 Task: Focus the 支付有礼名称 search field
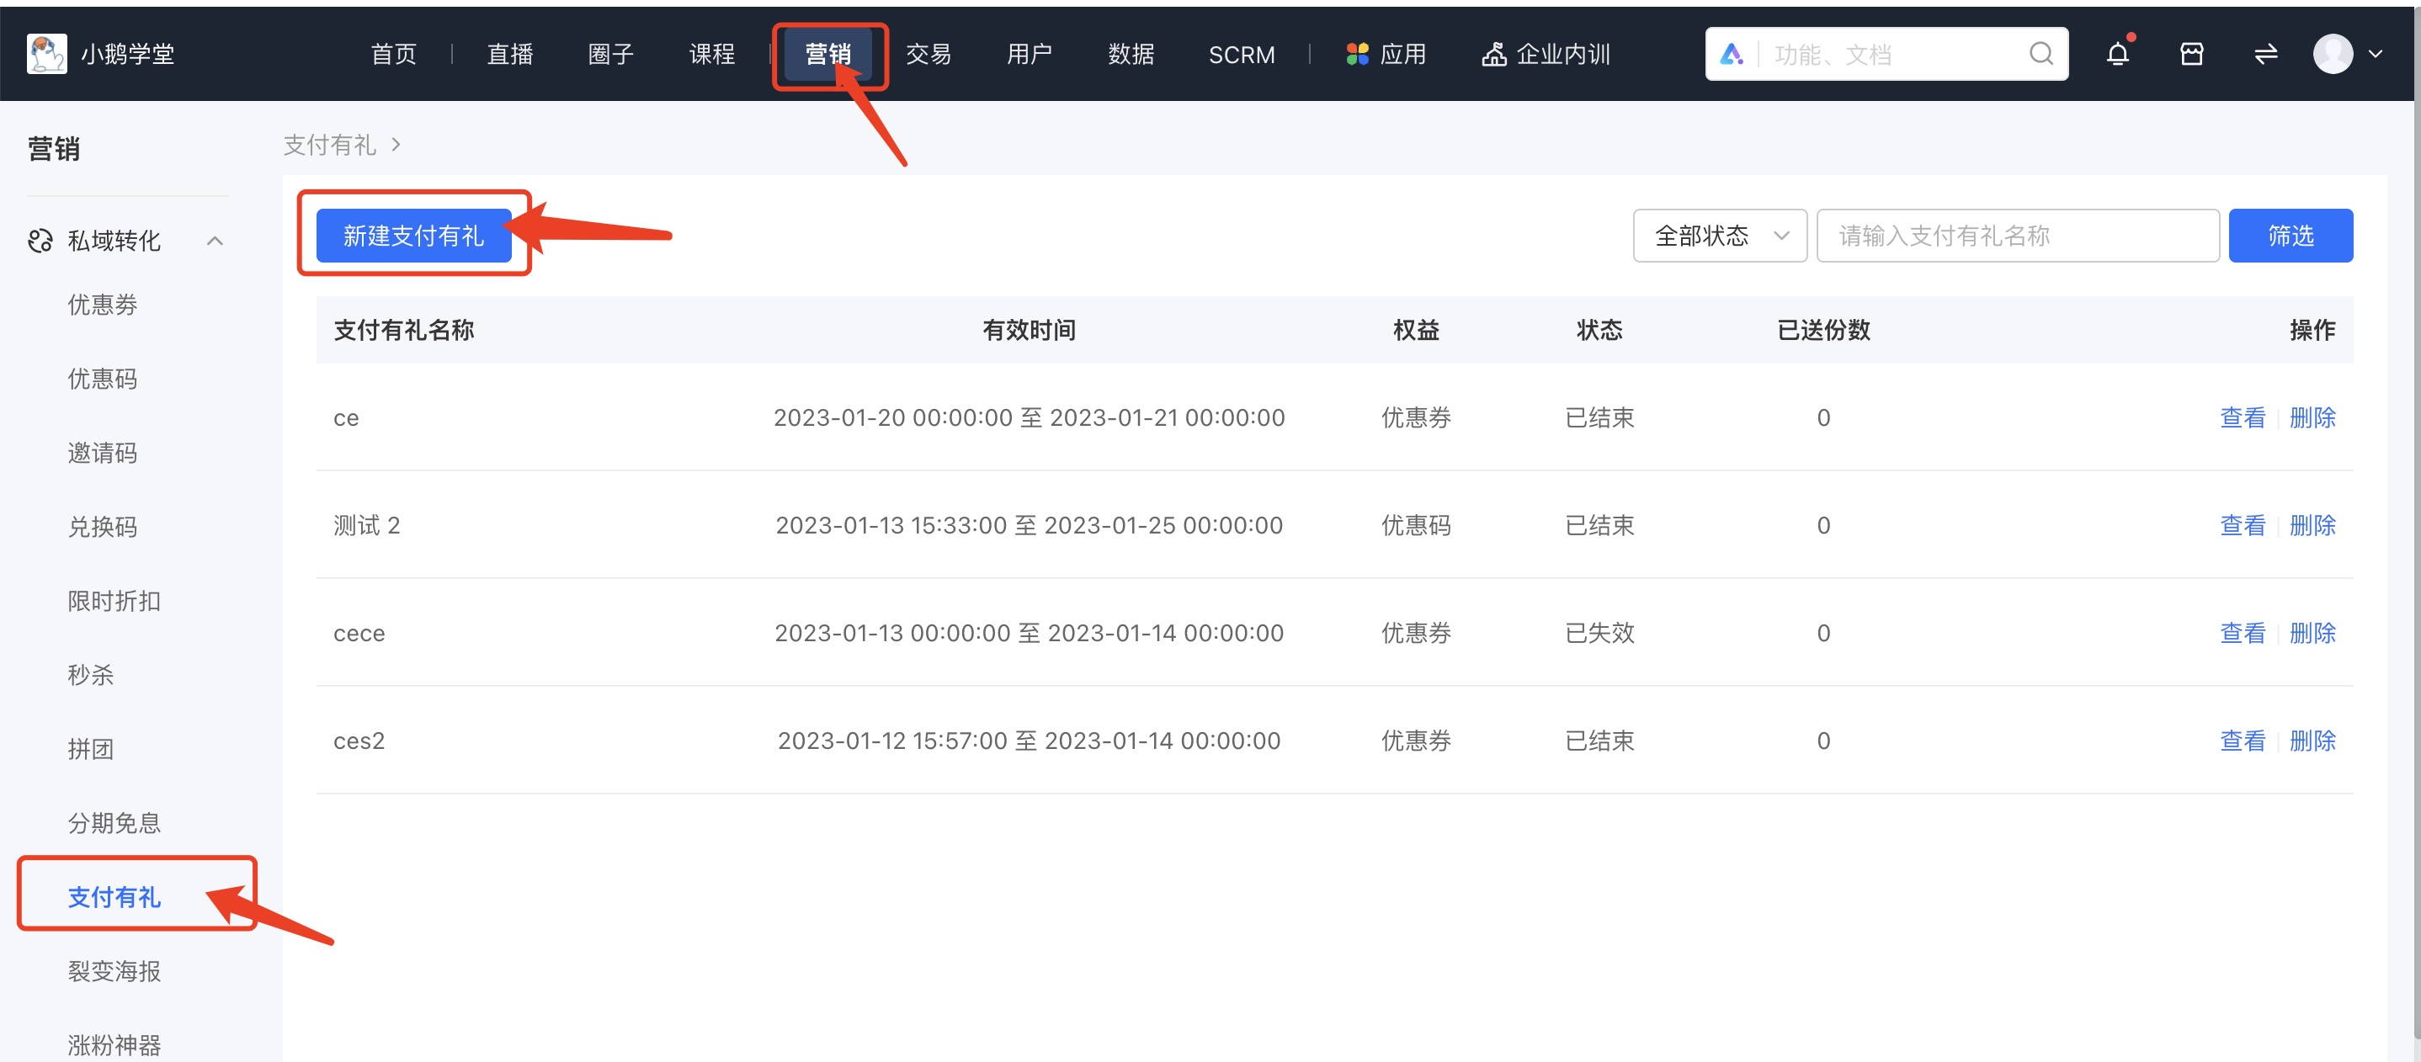coord(2017,236)
